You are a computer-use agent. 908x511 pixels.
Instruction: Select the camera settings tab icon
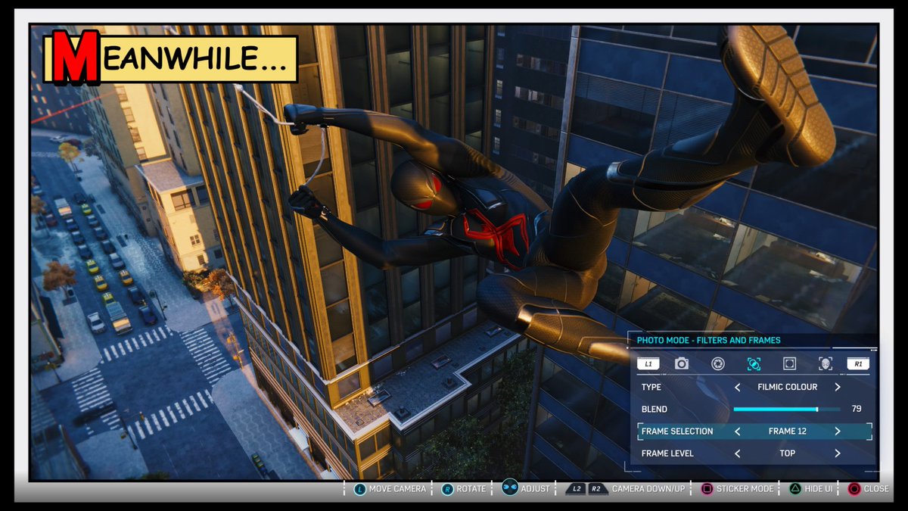(x=682, y=364)
